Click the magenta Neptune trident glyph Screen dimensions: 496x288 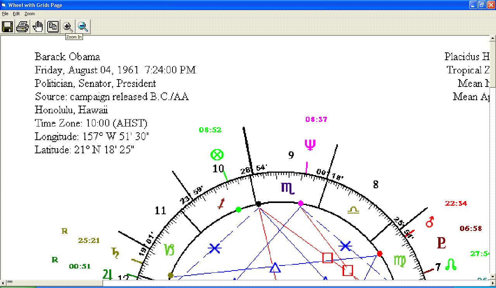click(x=310, y=144)
